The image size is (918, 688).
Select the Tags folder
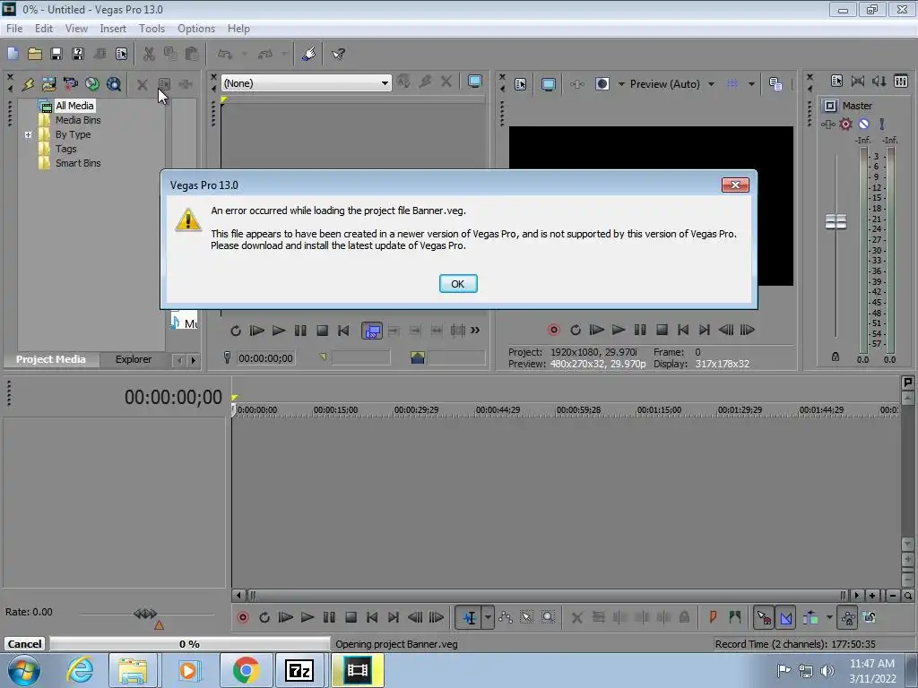coord(65,149)
